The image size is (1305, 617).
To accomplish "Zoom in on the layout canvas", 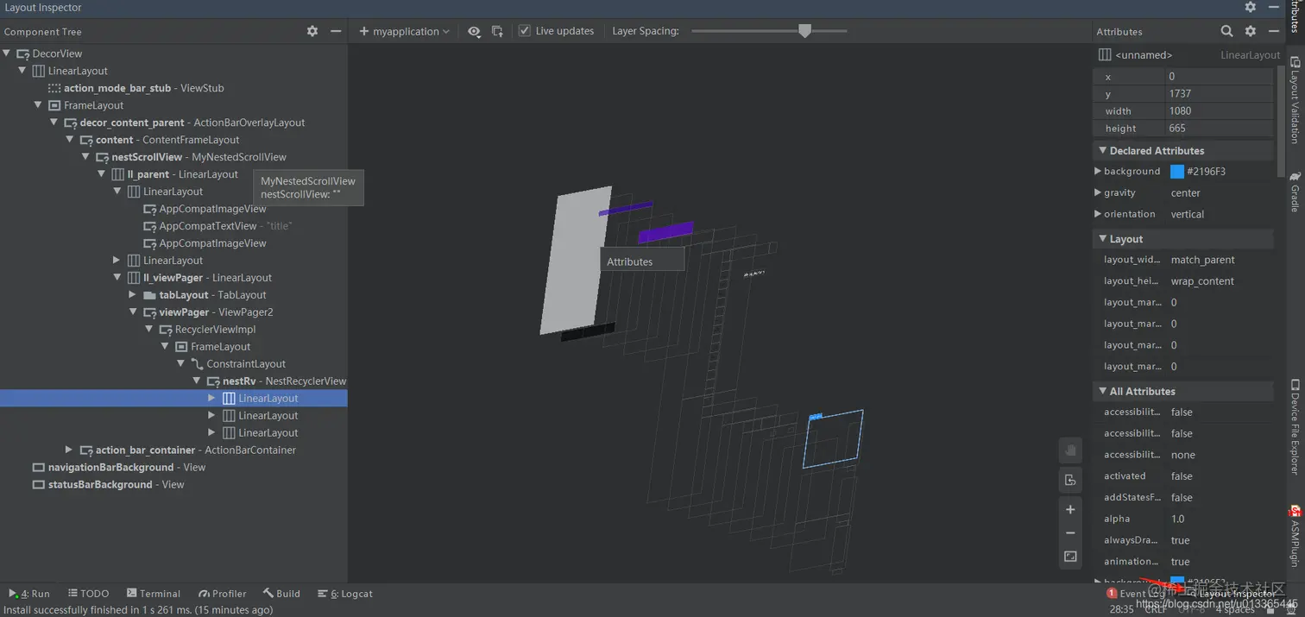I will tap(1070, 509).
